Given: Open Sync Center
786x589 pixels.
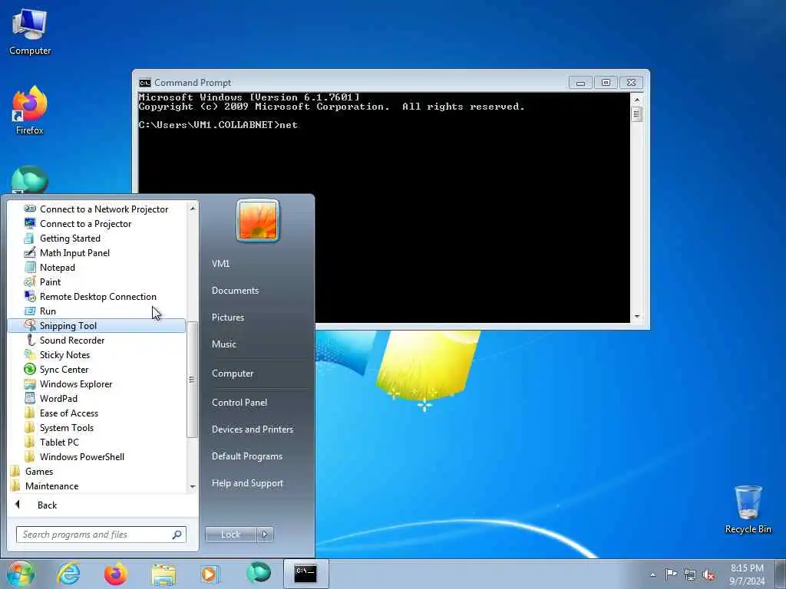Looking at the screenshot, I should point(96,369).
